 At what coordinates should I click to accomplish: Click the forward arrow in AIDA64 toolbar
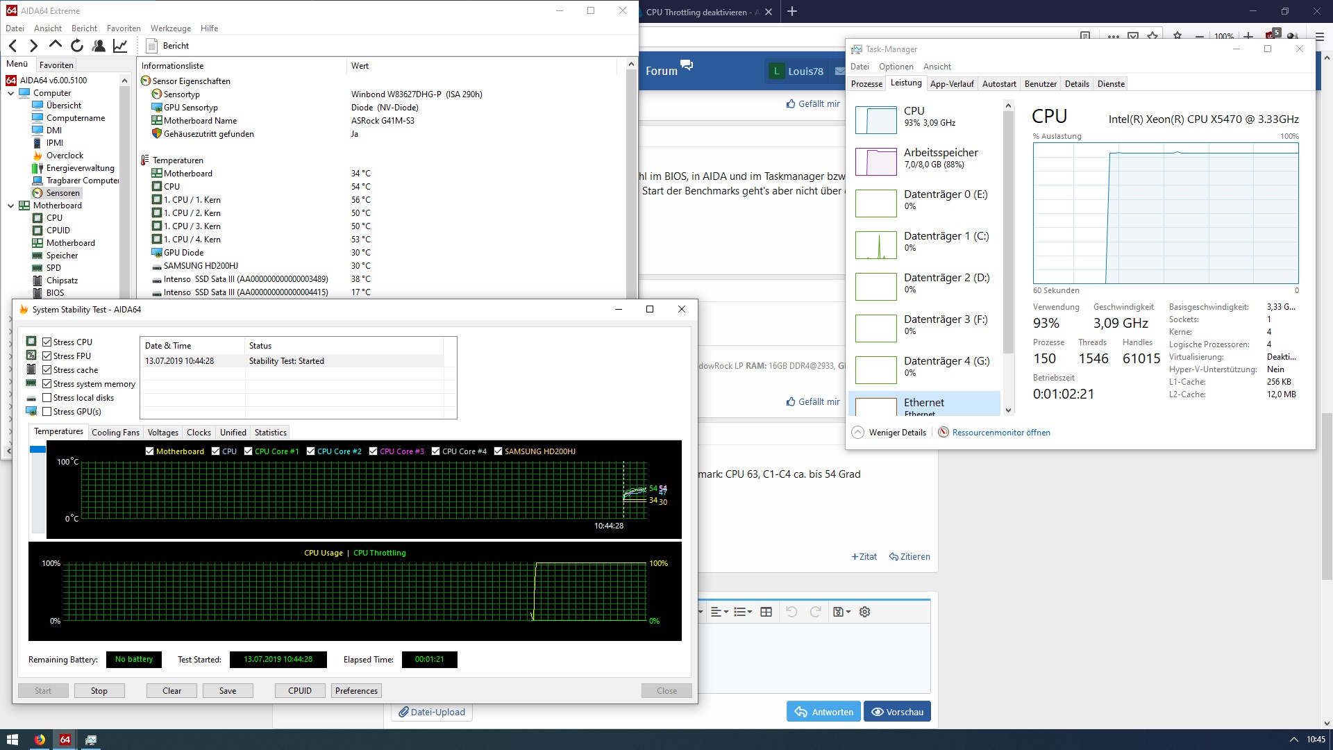(x=33, y=46)
